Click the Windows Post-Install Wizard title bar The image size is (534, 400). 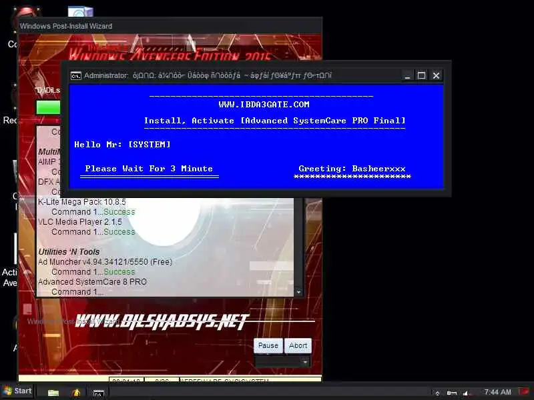[x=170, y=26]
